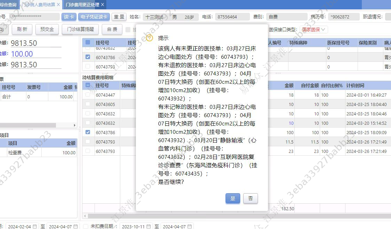Check the 60743793 row with amount 11.5

(x=88, y=141)
